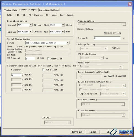Close the Device Parameters Setting dialog
The width and height of the screenshot is (134, 137).
pos(130,4)
